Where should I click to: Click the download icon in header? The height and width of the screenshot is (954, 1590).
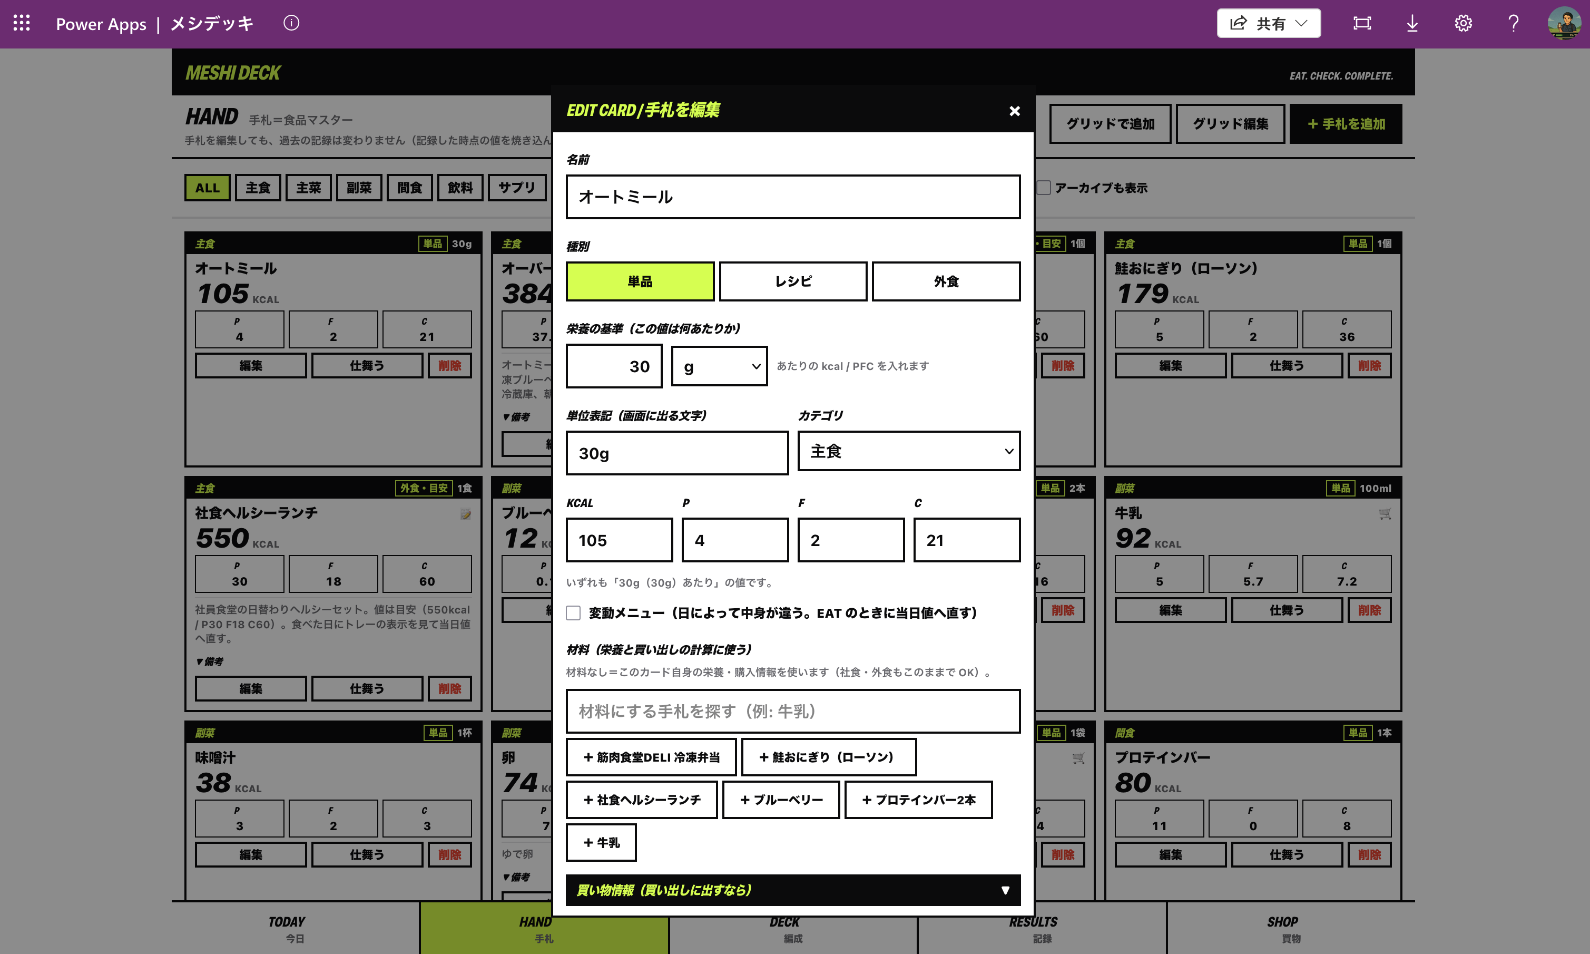tap(1412, 23)
